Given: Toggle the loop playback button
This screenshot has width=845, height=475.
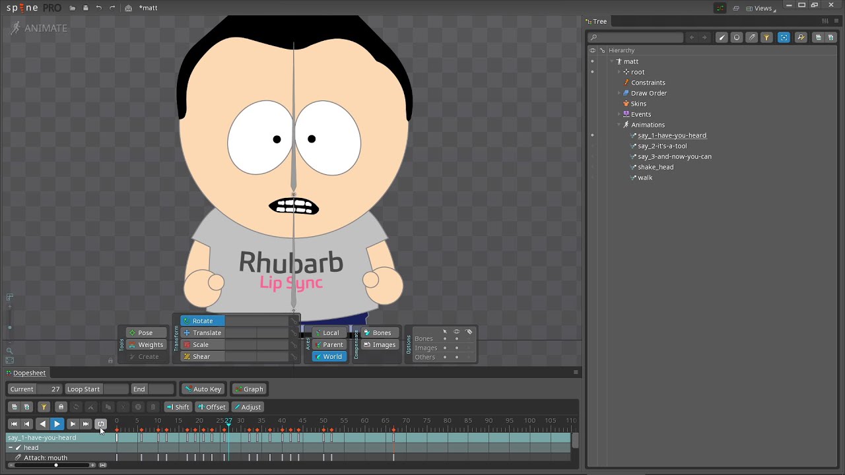Looking at the screenshot, I should (x=101, y=424).
